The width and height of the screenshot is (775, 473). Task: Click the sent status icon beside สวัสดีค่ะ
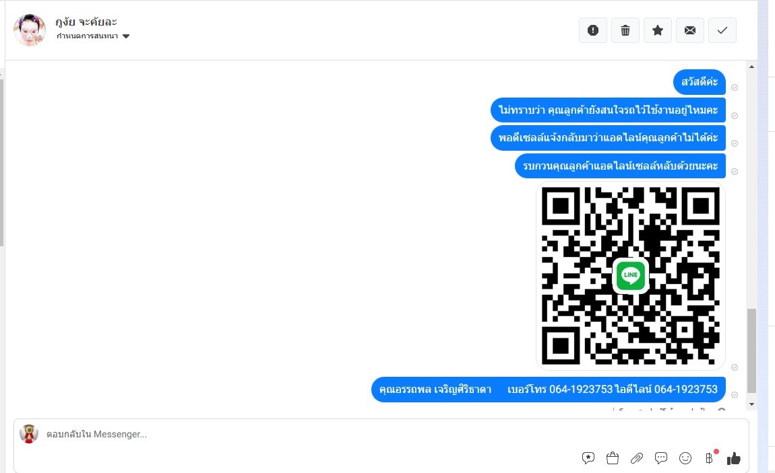click(735, 87)
